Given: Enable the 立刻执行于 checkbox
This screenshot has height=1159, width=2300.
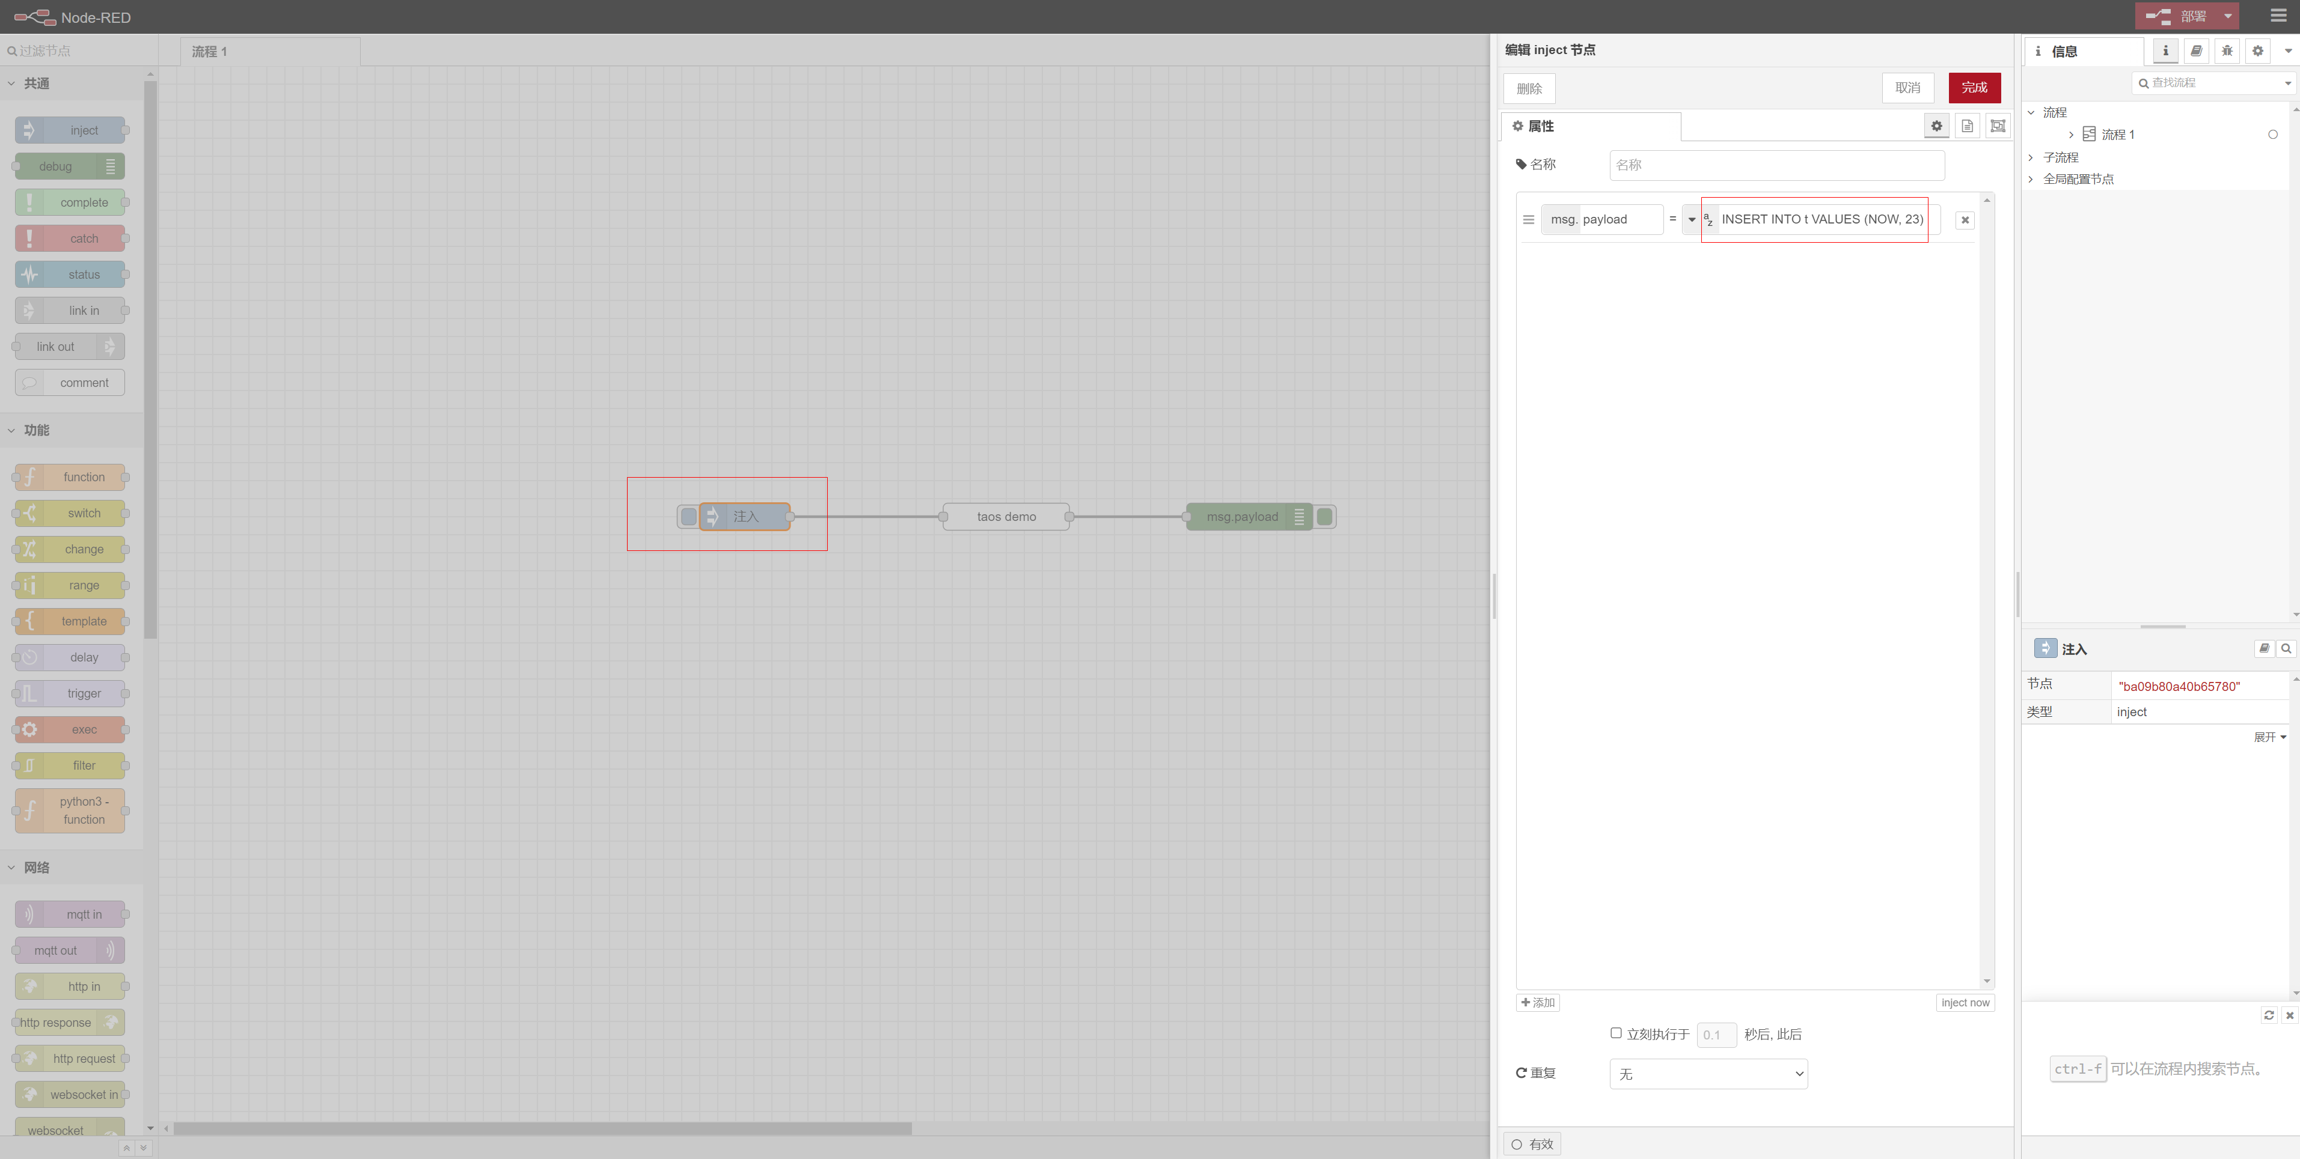Looking at the screenshot, I should click(x=1616, y=1033).
